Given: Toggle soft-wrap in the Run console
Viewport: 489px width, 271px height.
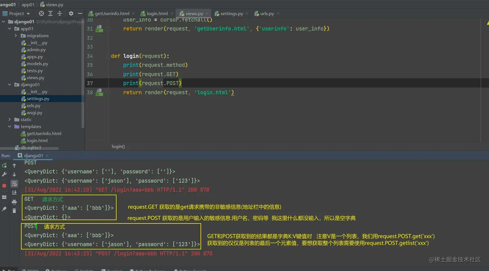Looking at the screenshot, I should [14, 184].
